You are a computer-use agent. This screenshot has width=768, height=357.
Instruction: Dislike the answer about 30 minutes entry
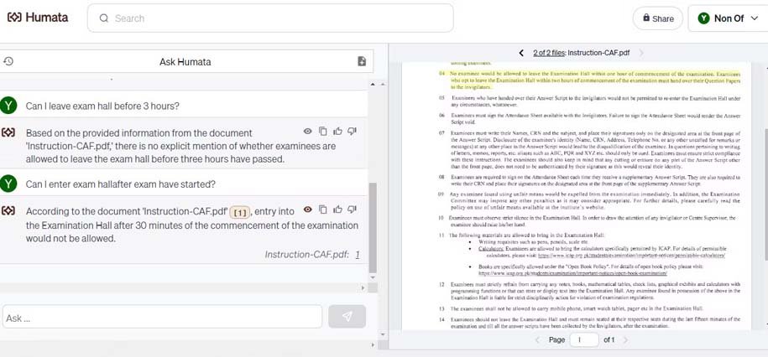(x=352, y=210)
